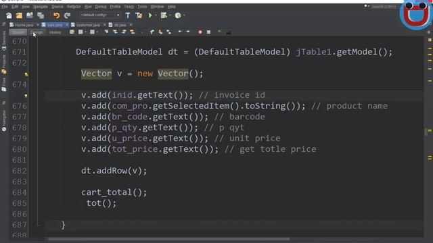This screenshot has width=433, height=243.
Task: Toggle Source view button
Action: (18, 32)
